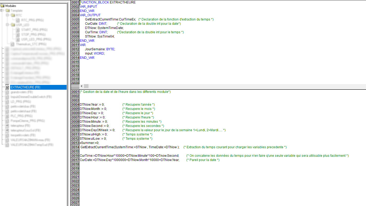Viewport: 366px width, 206px height.
Task: Click the grandsvolets function block icon
Action: coord(7,92)
